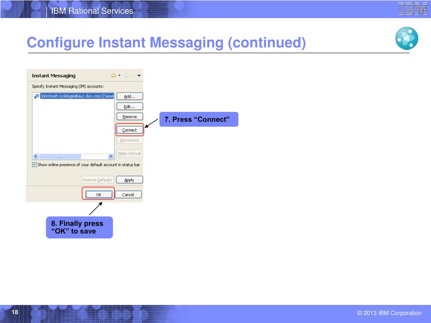Select the JohnSmith account entry
The image size is (431, 323).
(77, 96)
